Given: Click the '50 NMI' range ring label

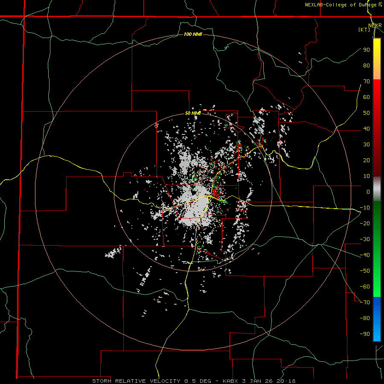Looking at the screenshot, I should (193, 113).
